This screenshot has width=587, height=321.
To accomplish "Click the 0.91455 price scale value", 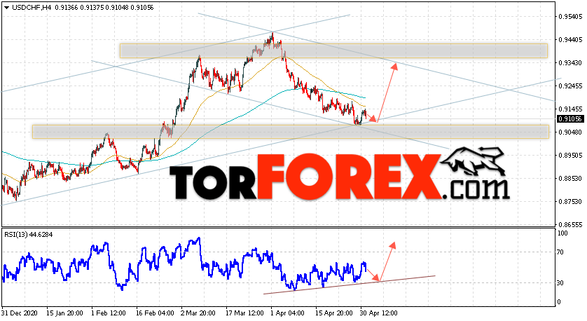I will 570,109.
